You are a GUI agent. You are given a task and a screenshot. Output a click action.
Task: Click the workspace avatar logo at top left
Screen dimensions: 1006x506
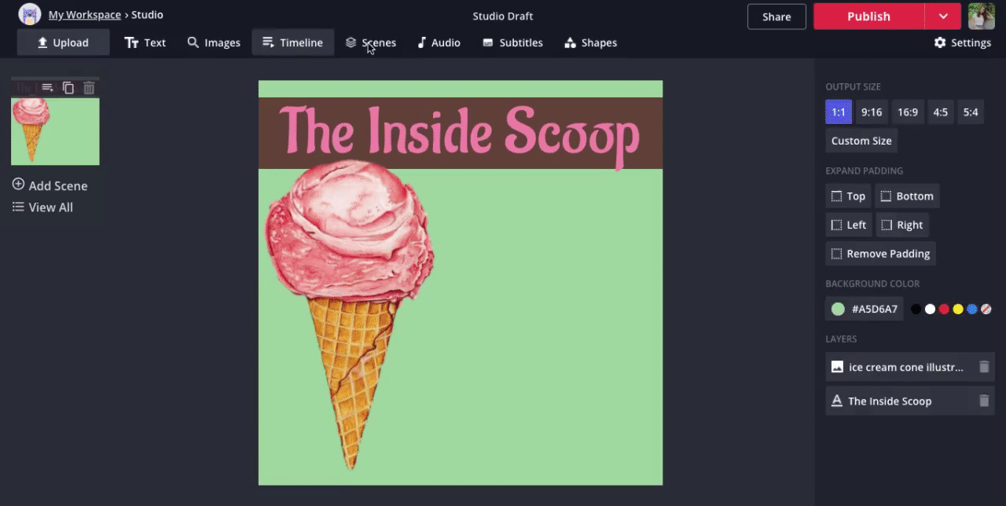point(30,14)
